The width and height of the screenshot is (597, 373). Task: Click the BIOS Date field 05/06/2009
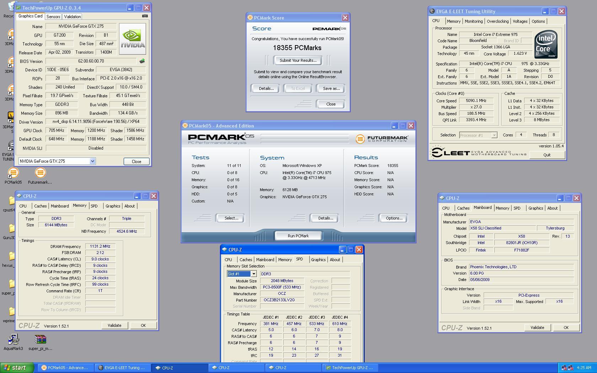pyautogui.click(x=521, y=280)
